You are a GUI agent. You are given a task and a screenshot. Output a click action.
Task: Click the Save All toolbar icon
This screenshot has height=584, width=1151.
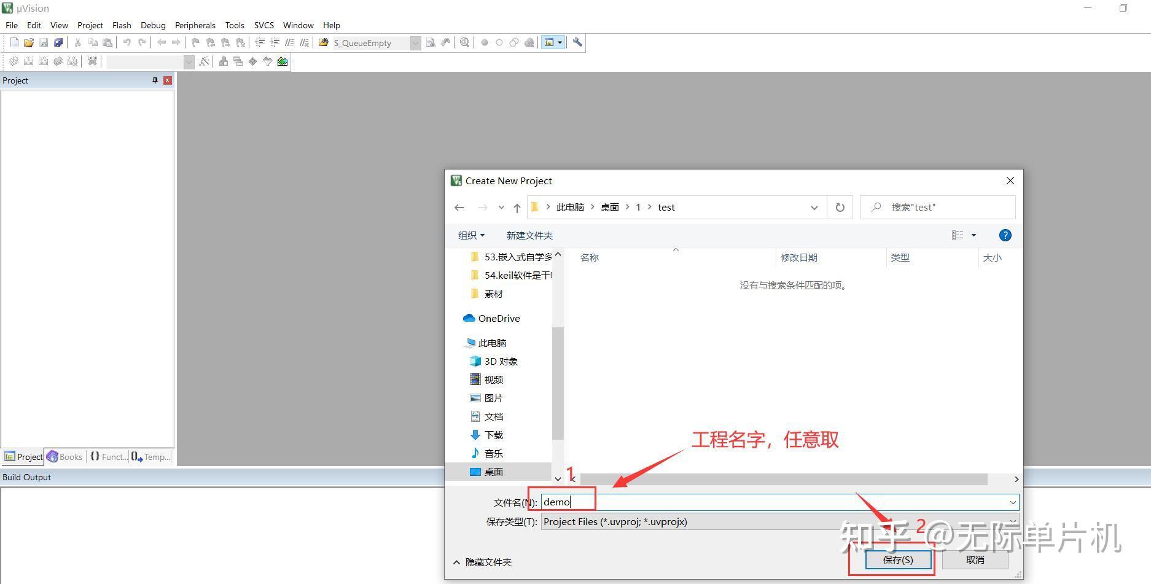[x=58, y=42]
